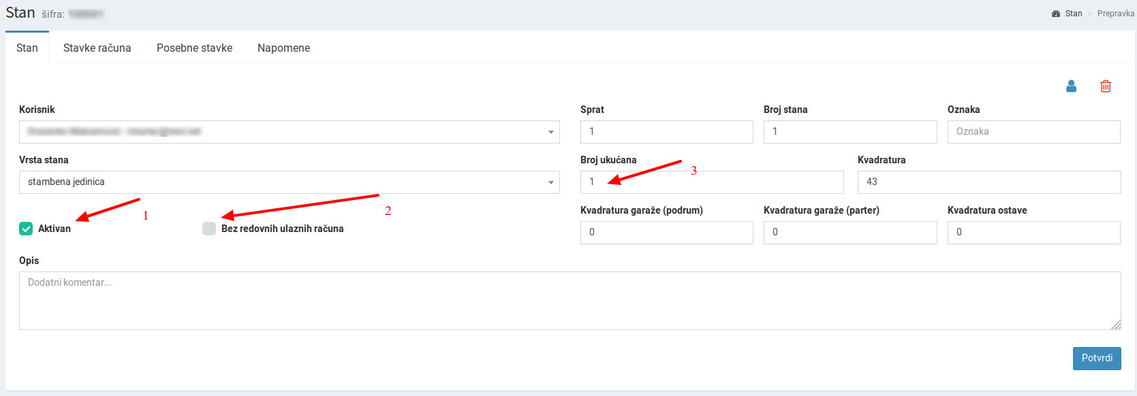
Task: Click the Oznaka text field
Action: pos(1033,132)
